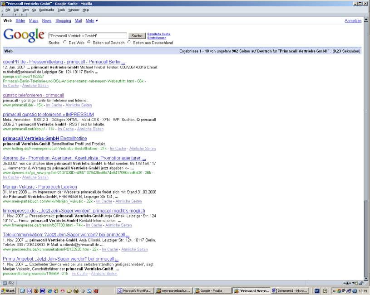Viewport: 370px width, 295px height.
Task: Click the Google search input field
Action: (88, 36)
